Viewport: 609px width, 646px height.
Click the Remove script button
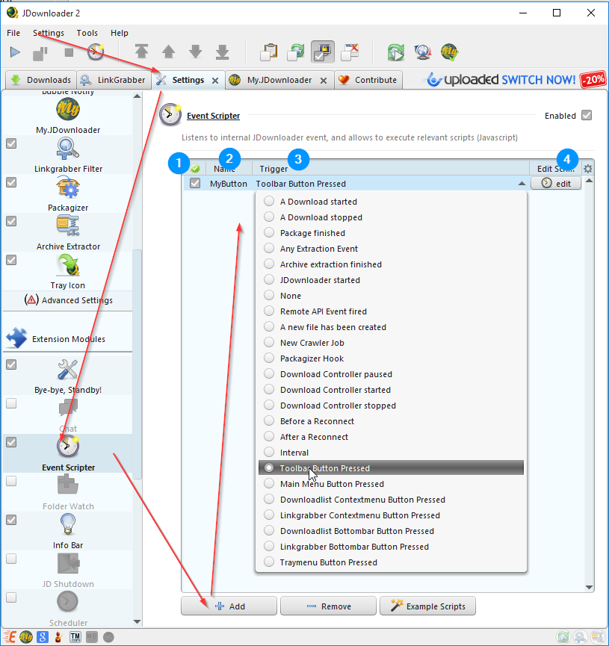click(x=328, y=606)
